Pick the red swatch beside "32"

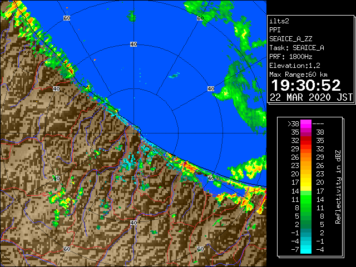[305, 141]
